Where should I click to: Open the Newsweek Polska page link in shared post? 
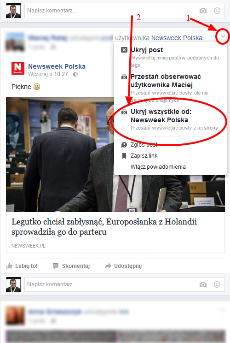coord(57,66)
